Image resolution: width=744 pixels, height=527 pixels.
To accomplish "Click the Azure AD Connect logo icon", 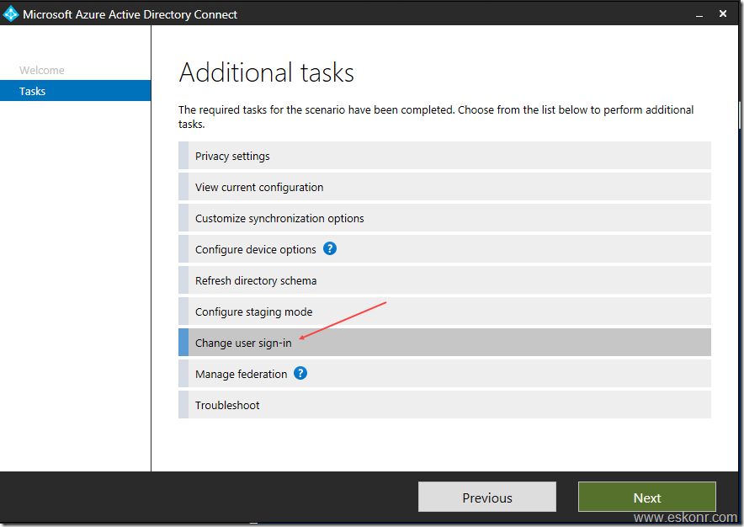I will [x=10, y=14].
